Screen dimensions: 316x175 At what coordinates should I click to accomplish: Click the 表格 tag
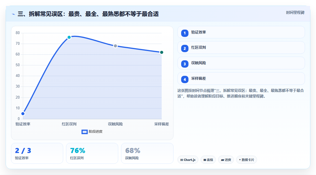tap(208, 160)
